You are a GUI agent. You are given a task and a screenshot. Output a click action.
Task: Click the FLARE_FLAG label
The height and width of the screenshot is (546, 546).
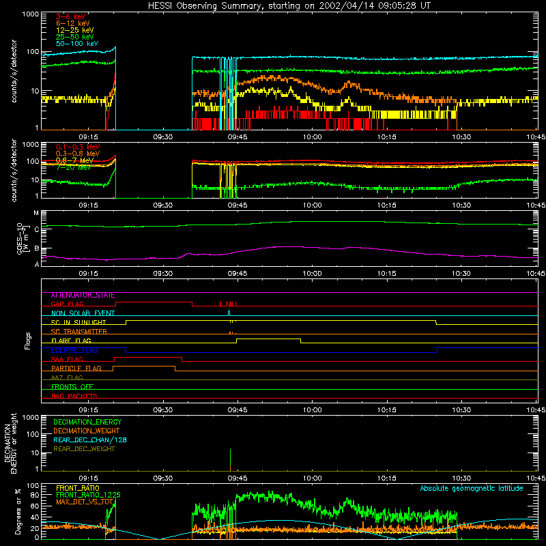[71, 341]
